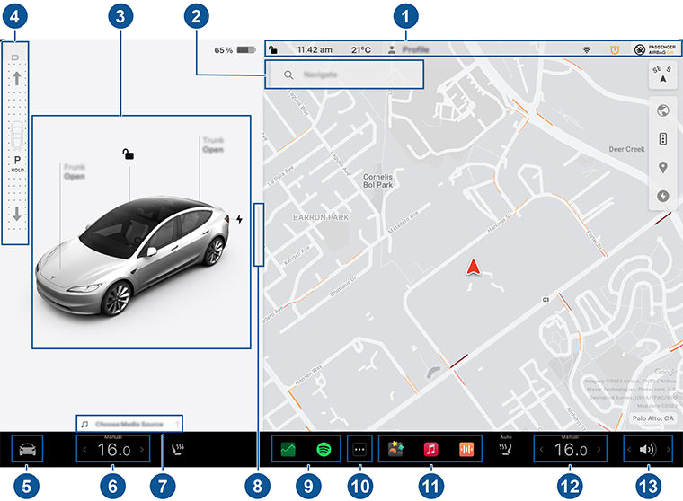Tap red vehicle position arrow on map
This screenshot has width=683, height=501.
[473, 267]
